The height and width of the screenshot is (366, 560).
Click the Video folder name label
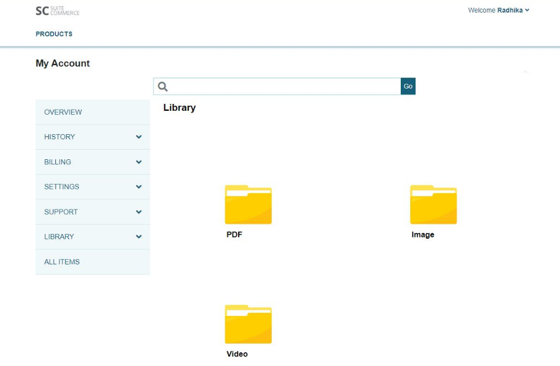pyautogui.click(x=237, y=354)
